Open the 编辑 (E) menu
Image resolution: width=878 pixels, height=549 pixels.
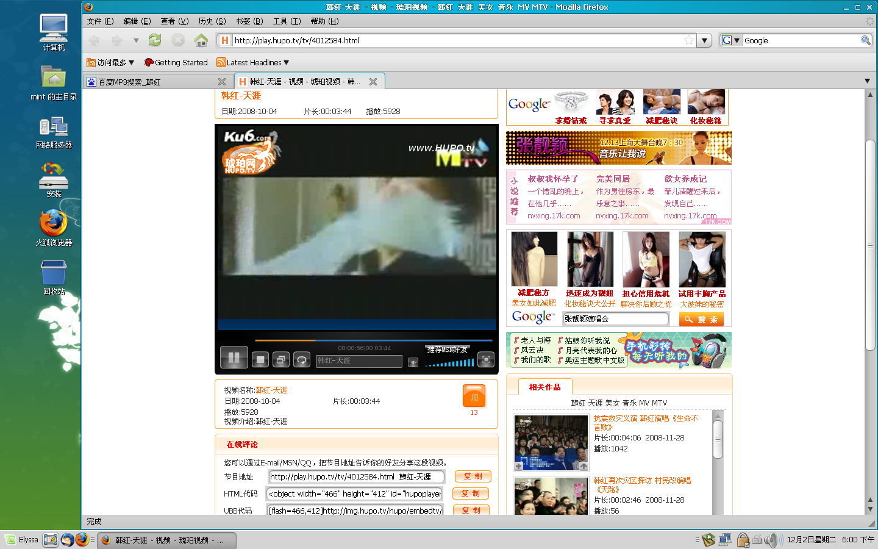tap(137, 21)
